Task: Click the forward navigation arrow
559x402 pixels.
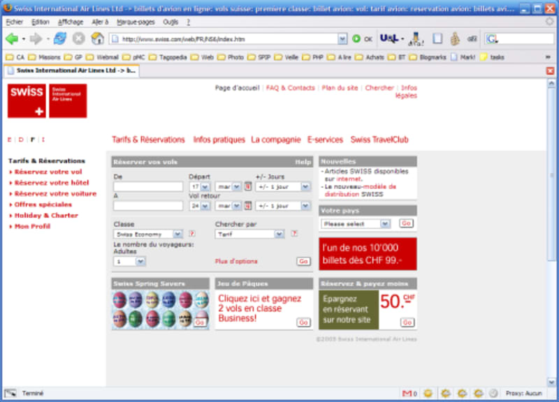Action: (36, 38)
